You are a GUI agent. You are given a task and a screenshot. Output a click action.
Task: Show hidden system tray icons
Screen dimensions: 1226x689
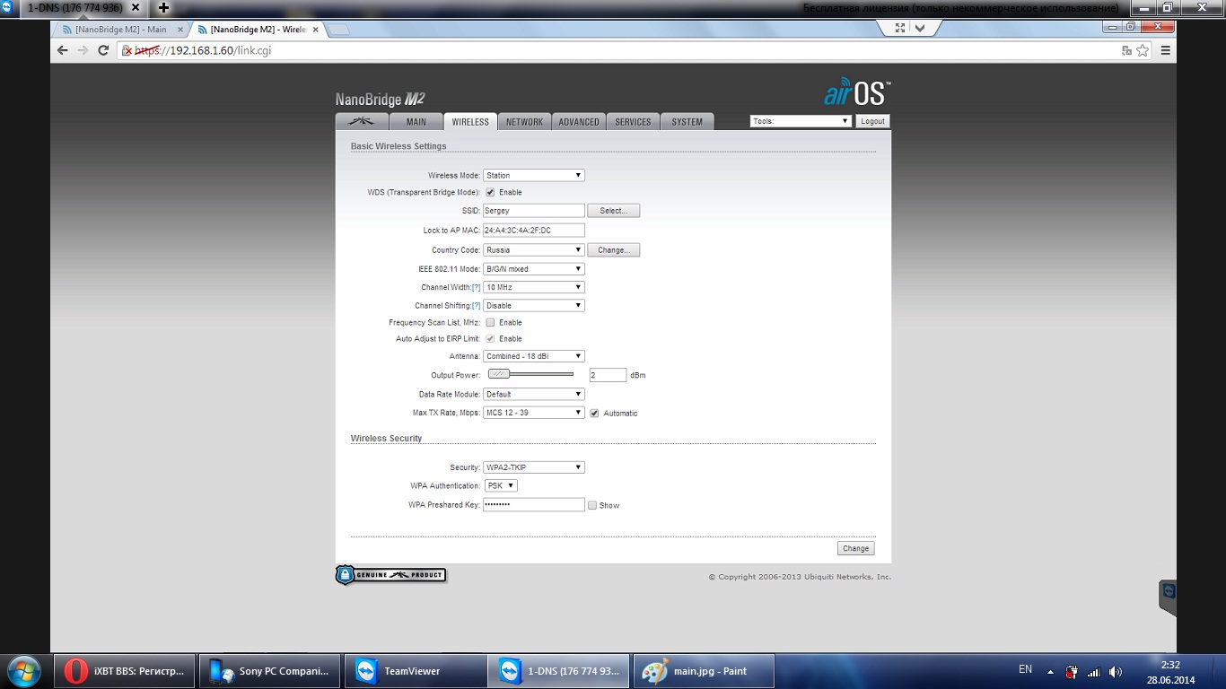pyautogui.click(x=1050, y=671)
